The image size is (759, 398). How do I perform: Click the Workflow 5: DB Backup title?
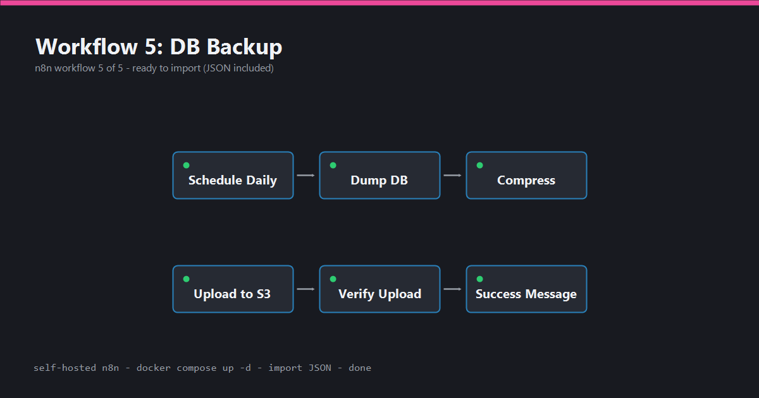[159, 47]
